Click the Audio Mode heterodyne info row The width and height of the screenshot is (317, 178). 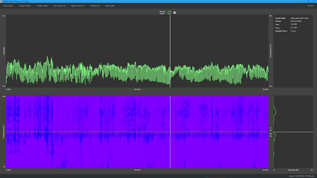(293, 18)
